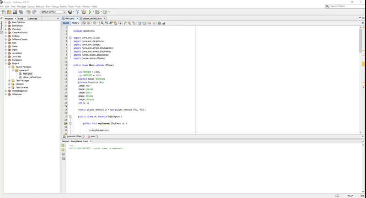The image size is (366, 198).
Task: Expand the BasicCalulator project node
Action: (x=6, y=22)
